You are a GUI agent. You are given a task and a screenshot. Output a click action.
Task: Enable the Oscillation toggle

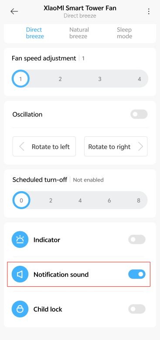tap(139, 114)
